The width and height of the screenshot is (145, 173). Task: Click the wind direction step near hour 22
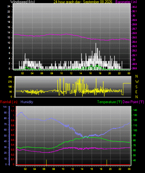point(123,89)
